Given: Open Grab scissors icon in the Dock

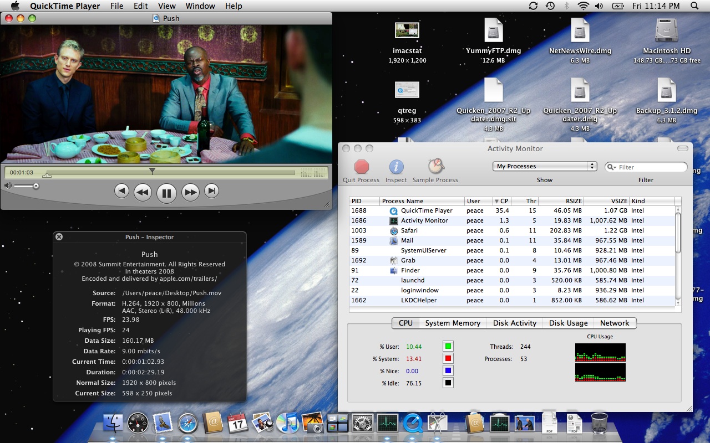Looking at the screenshot, I should 438,424.
